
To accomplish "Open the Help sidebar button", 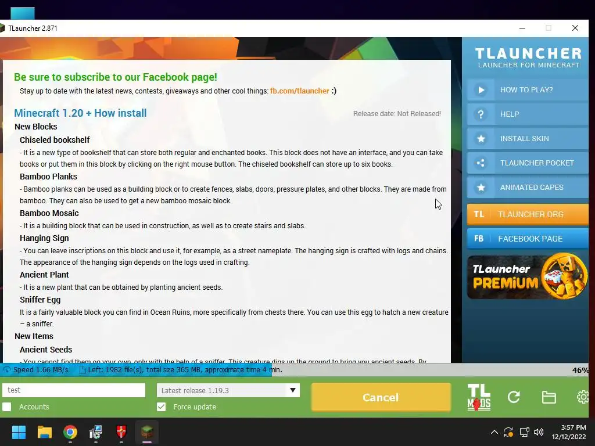I will (528, 114).
